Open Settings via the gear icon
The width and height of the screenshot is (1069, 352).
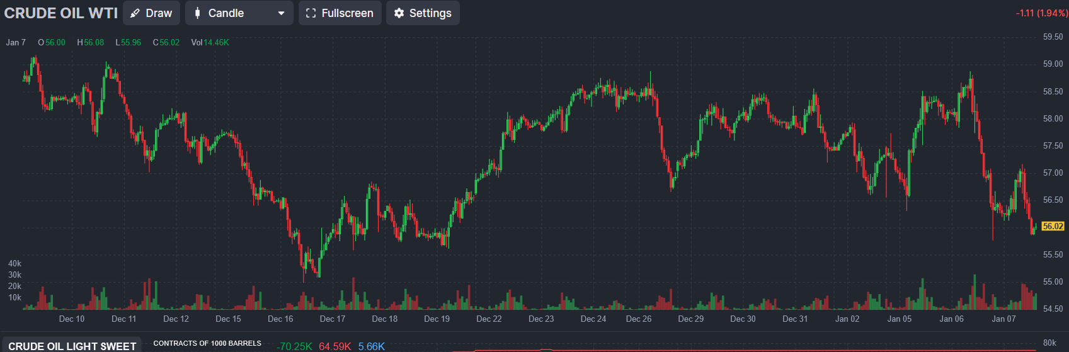(399, 13)
